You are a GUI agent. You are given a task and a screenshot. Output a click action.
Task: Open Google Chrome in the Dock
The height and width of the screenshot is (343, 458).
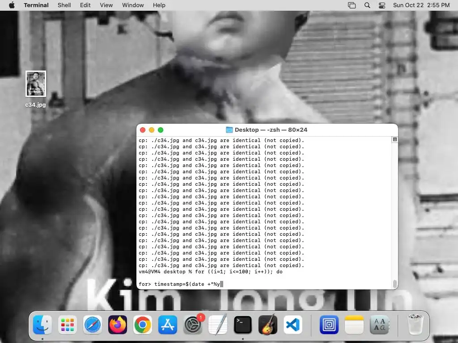(x=143, y=325)
